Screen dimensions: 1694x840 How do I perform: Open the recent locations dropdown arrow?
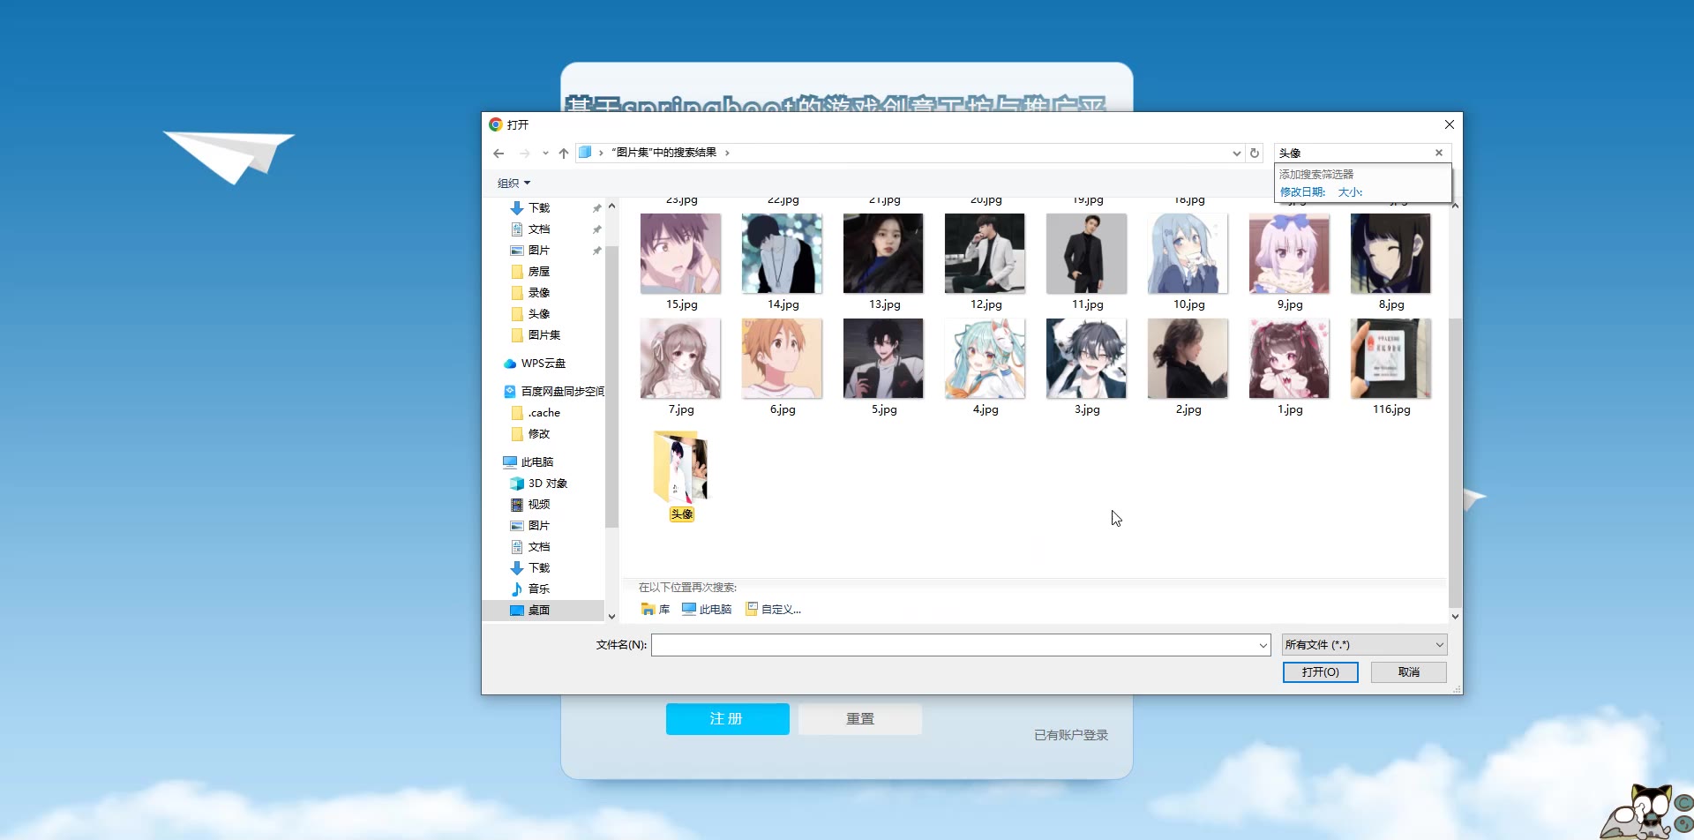click(545, 154)
